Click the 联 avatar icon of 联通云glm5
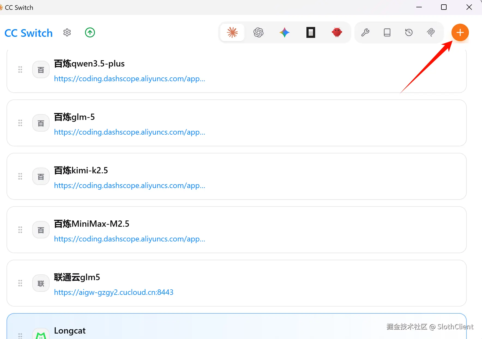 point(41,283)
